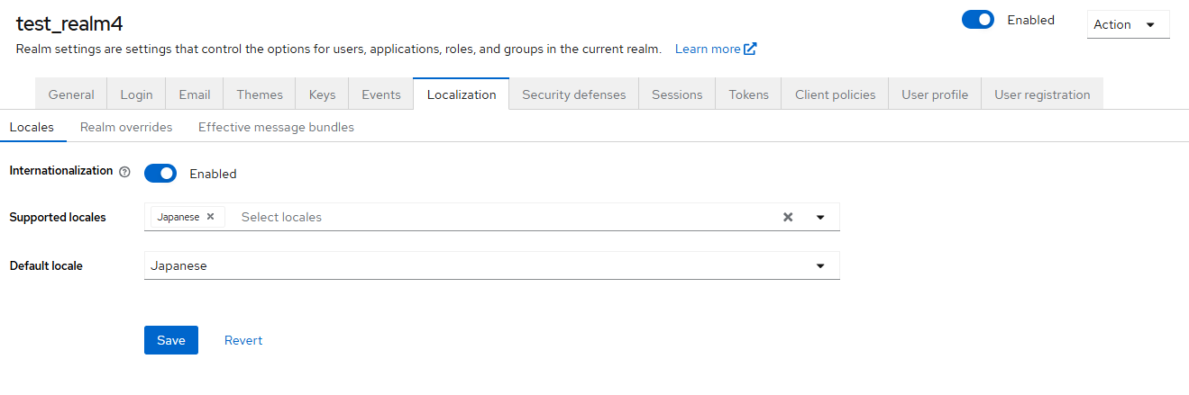1189x395 pixels.
Task: Select the Client policies tab
Action: tap(835, 94)
